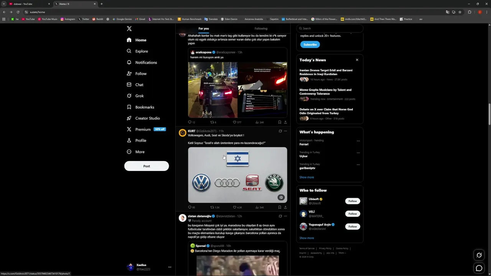
Task: Switch to For you tab
Action: pyautogui.click(x=204, y=28)
